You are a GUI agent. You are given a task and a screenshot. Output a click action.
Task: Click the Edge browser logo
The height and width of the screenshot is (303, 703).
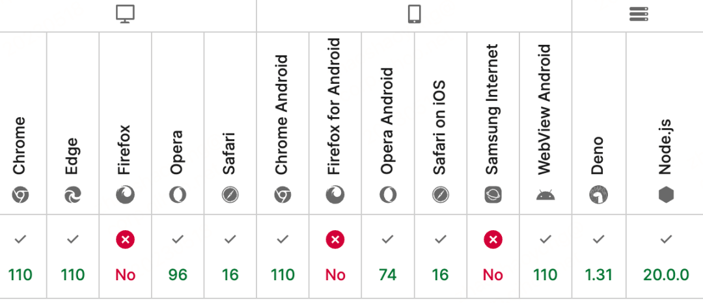pyautogui.click(x=73, y=194)
